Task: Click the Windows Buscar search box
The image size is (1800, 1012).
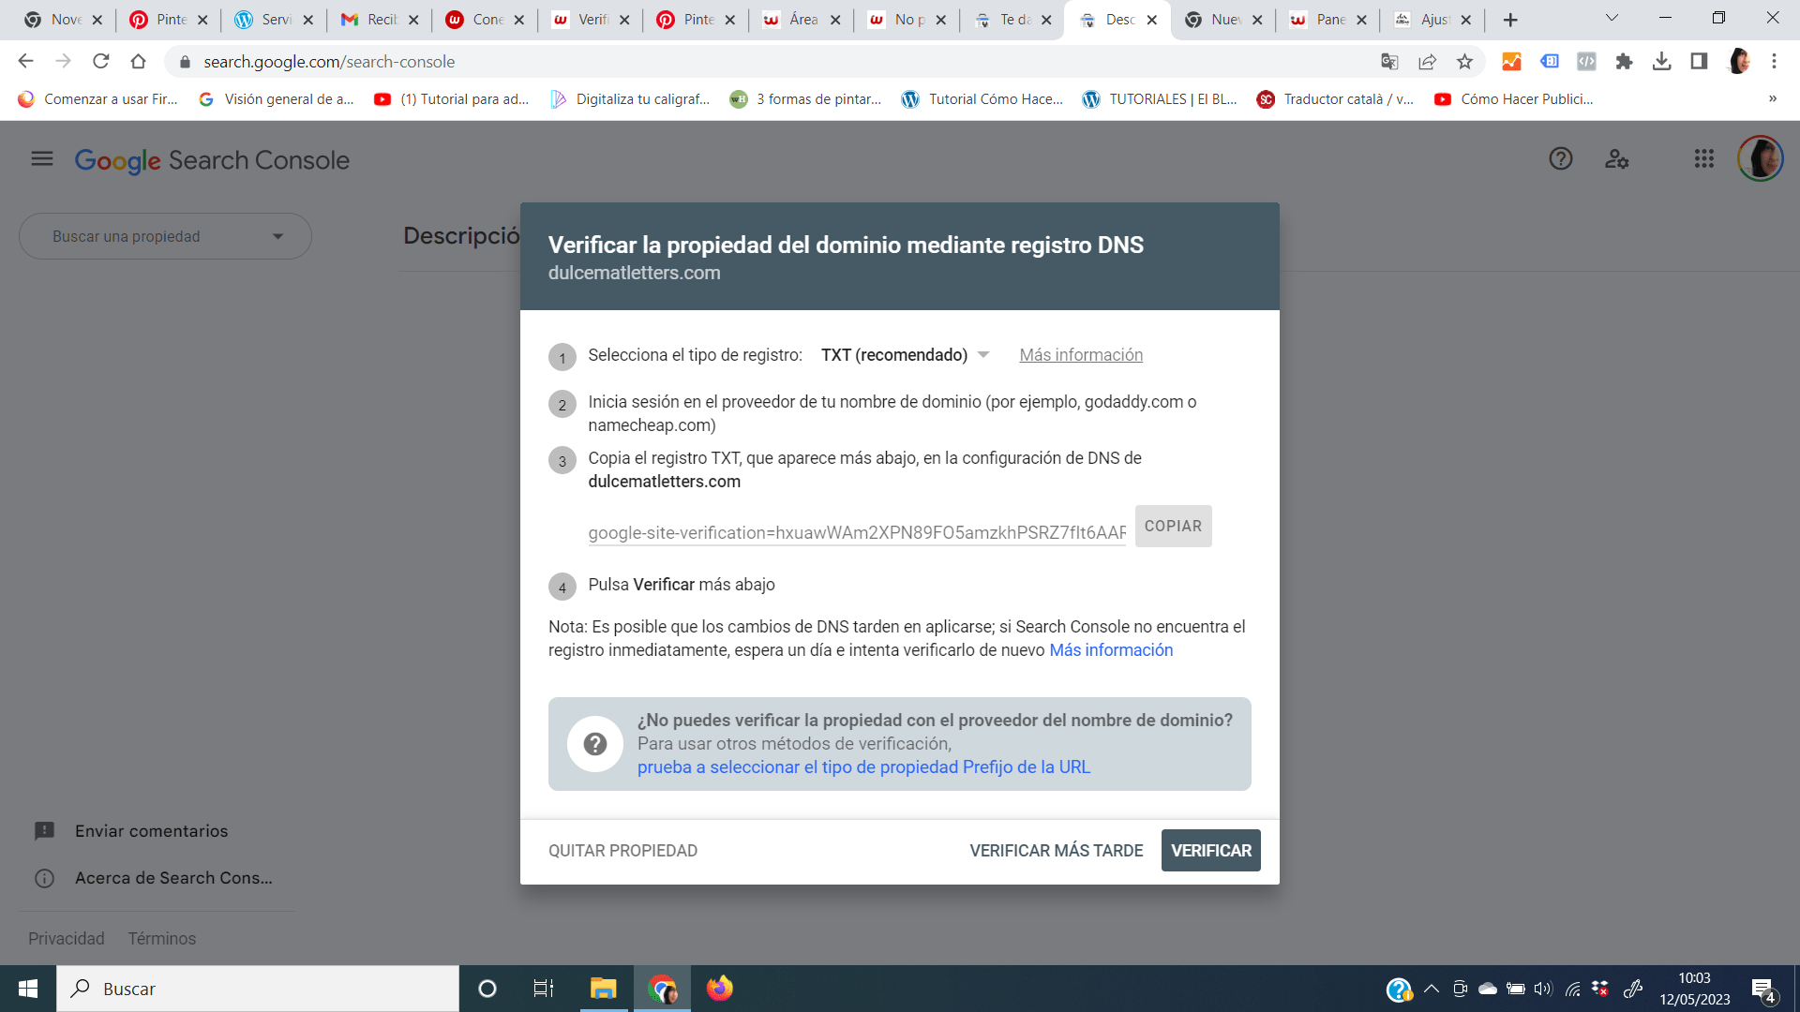Action: click(258, 989)
